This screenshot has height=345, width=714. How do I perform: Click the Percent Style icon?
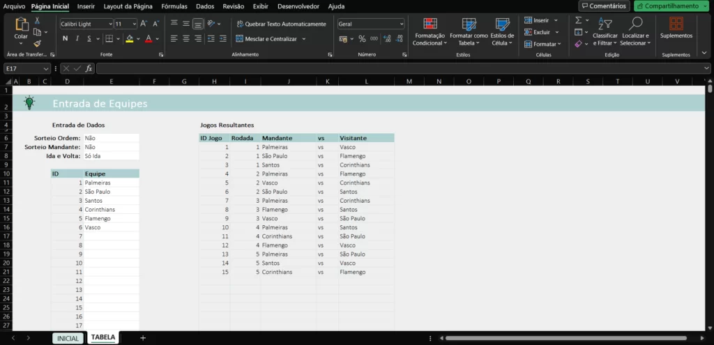[x=362, y=39]
